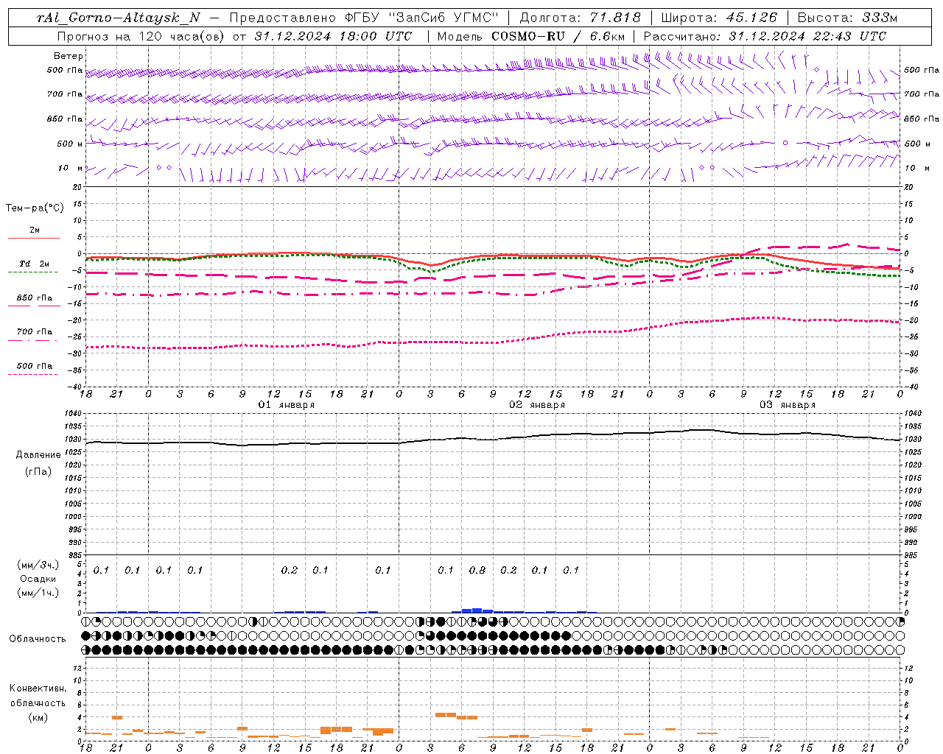Click the 02 января date label
The image size is (943, 754).
pyautogui.click(x=537, y=405)
